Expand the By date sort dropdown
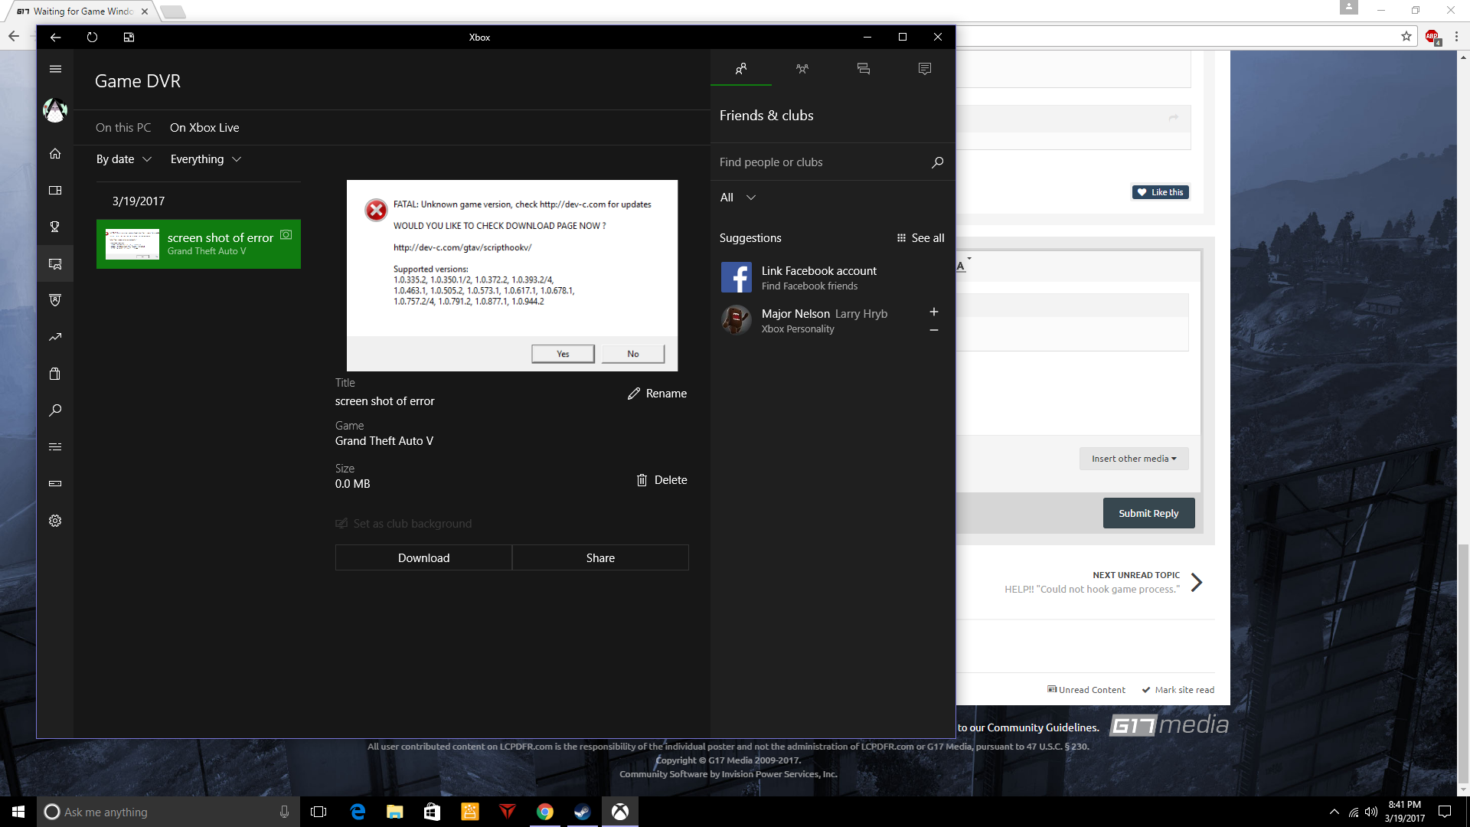The width and height of the screenshot is (1470, 827). pyautogui.click(x=124, y=159)
